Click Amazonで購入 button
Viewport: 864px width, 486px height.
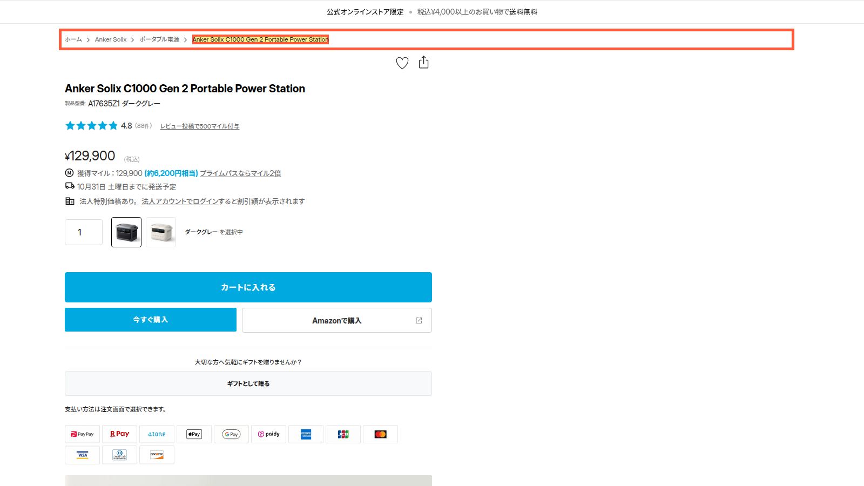337,320
